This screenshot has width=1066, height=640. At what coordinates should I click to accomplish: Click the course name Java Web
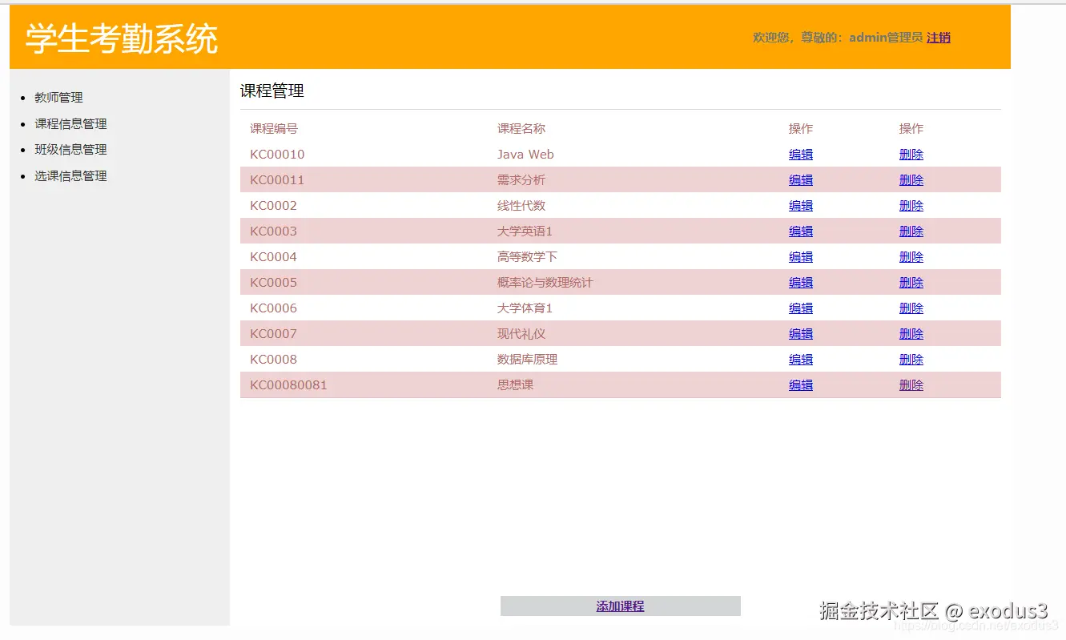point(525,155)
